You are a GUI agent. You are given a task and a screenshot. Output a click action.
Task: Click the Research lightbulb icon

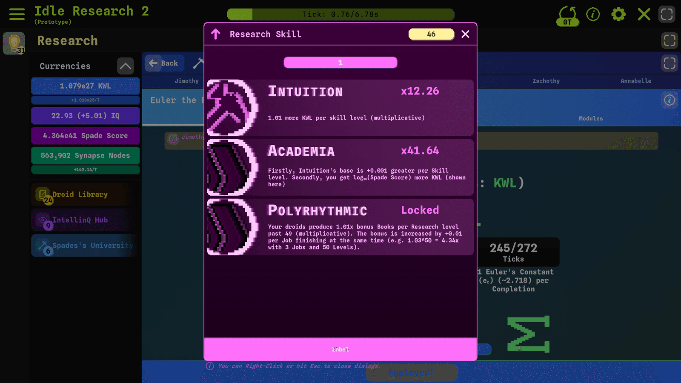(x=14, y=43)
